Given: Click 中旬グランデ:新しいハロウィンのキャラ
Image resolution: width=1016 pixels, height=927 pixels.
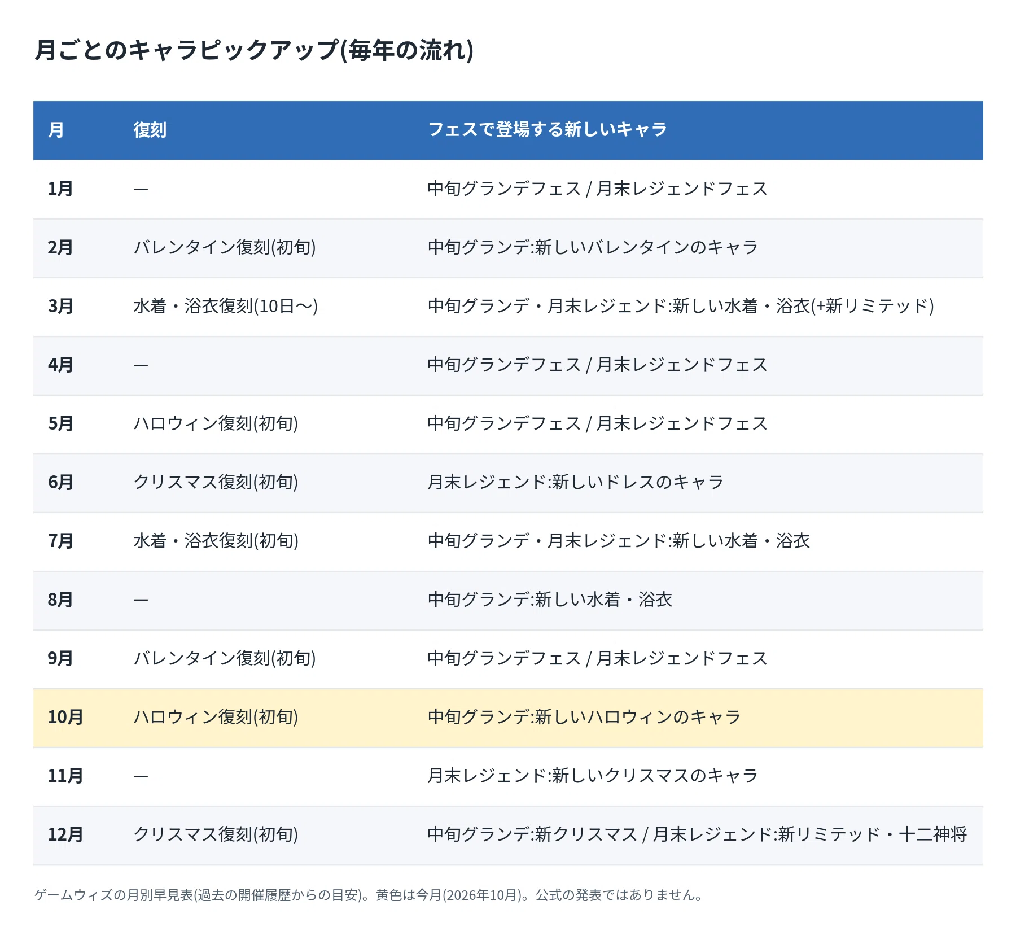Looking at the screenshot, I should [x=584, y=717].
